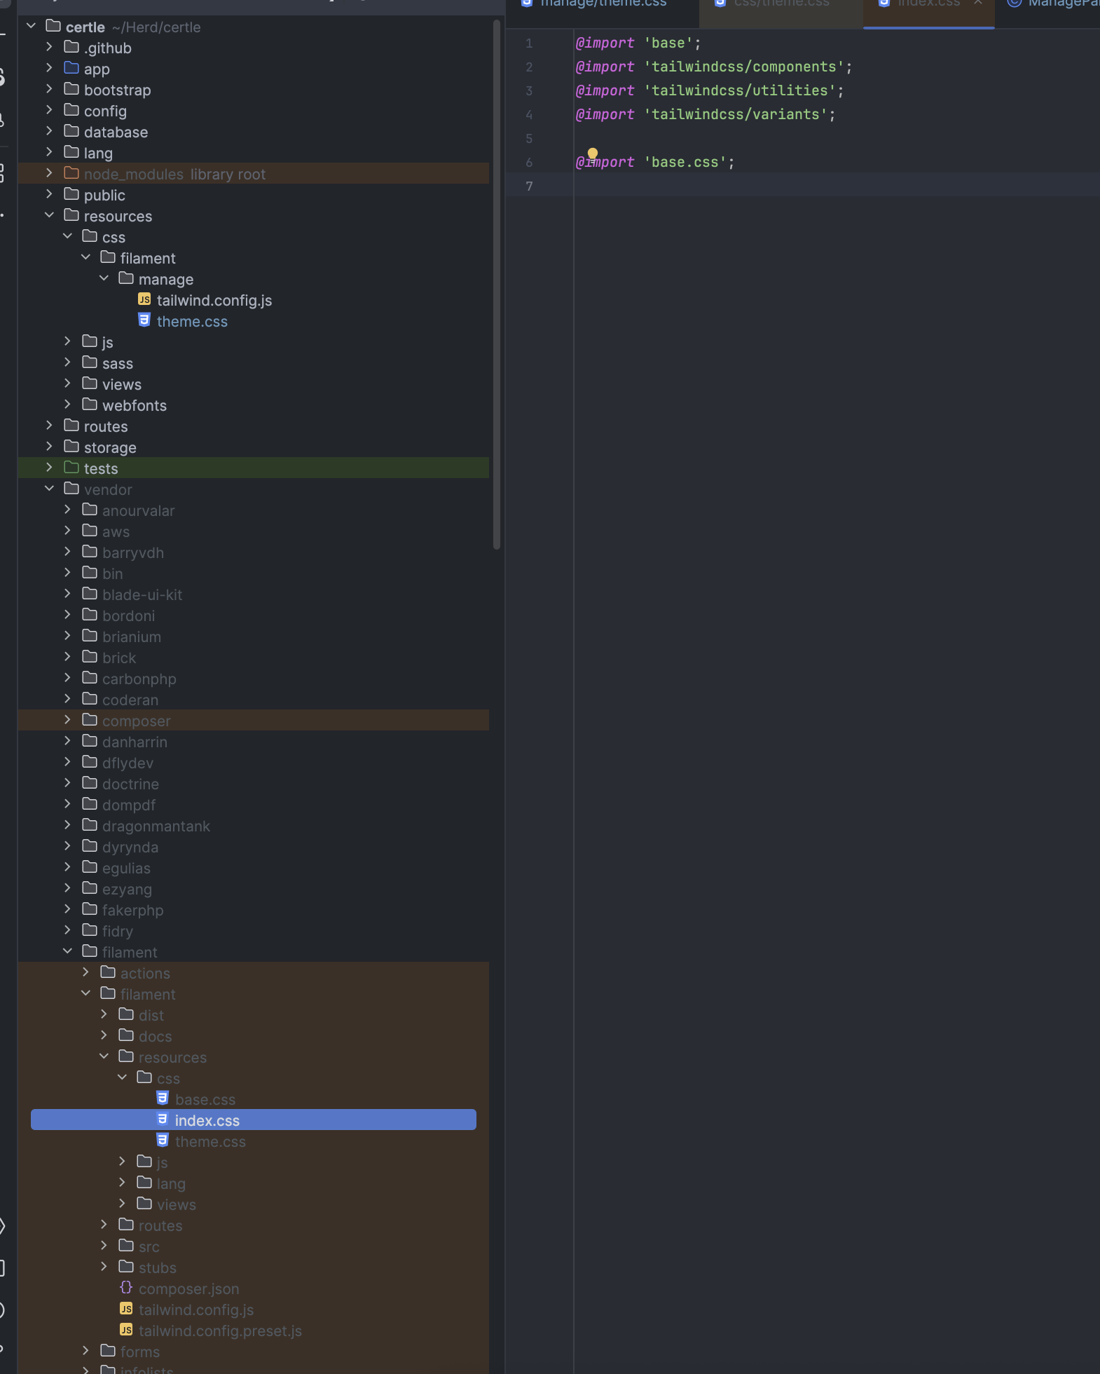The height and width of the screenshot is (1374, 1100).
Task: Click the blue app folder icon
Action: click(x=71, y=68)
